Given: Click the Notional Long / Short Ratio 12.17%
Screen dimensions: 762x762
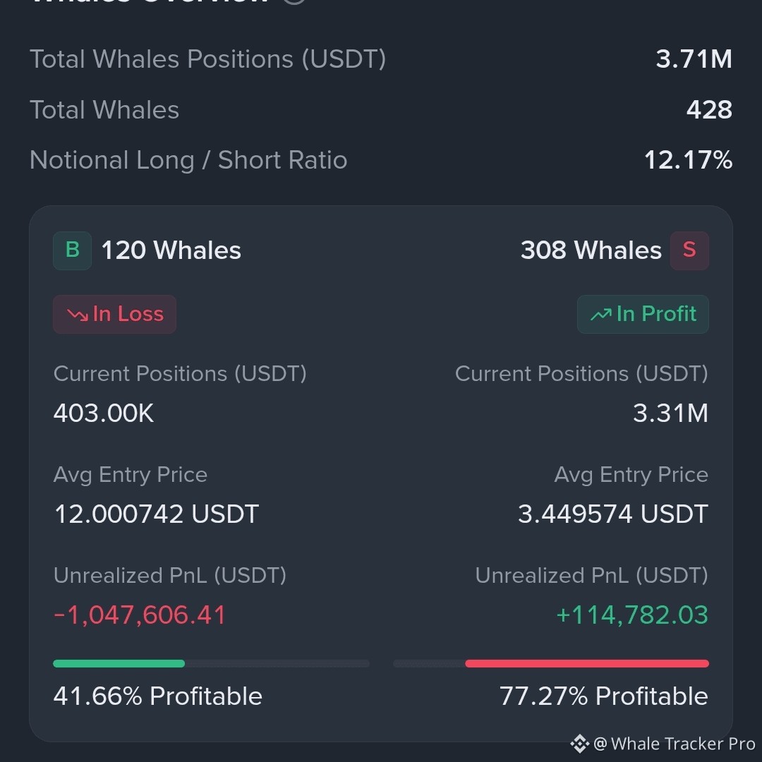Looking at the screenshot, I should point(688,160).
